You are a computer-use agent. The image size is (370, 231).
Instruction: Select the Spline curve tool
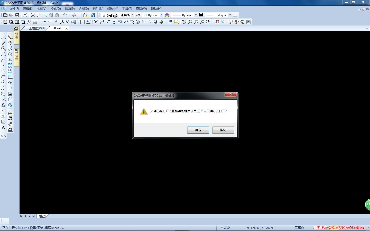click(3, 60)
